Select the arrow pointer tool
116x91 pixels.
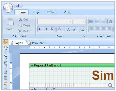click(6, 42)
